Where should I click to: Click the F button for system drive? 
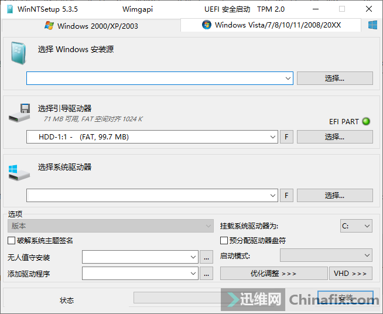286,196
